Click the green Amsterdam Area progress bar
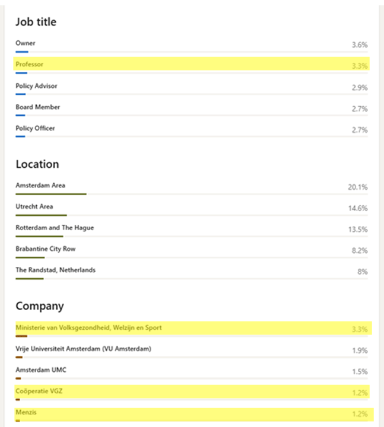The width and height of the screenshot is (384, 427). click(x=51, y=194)
